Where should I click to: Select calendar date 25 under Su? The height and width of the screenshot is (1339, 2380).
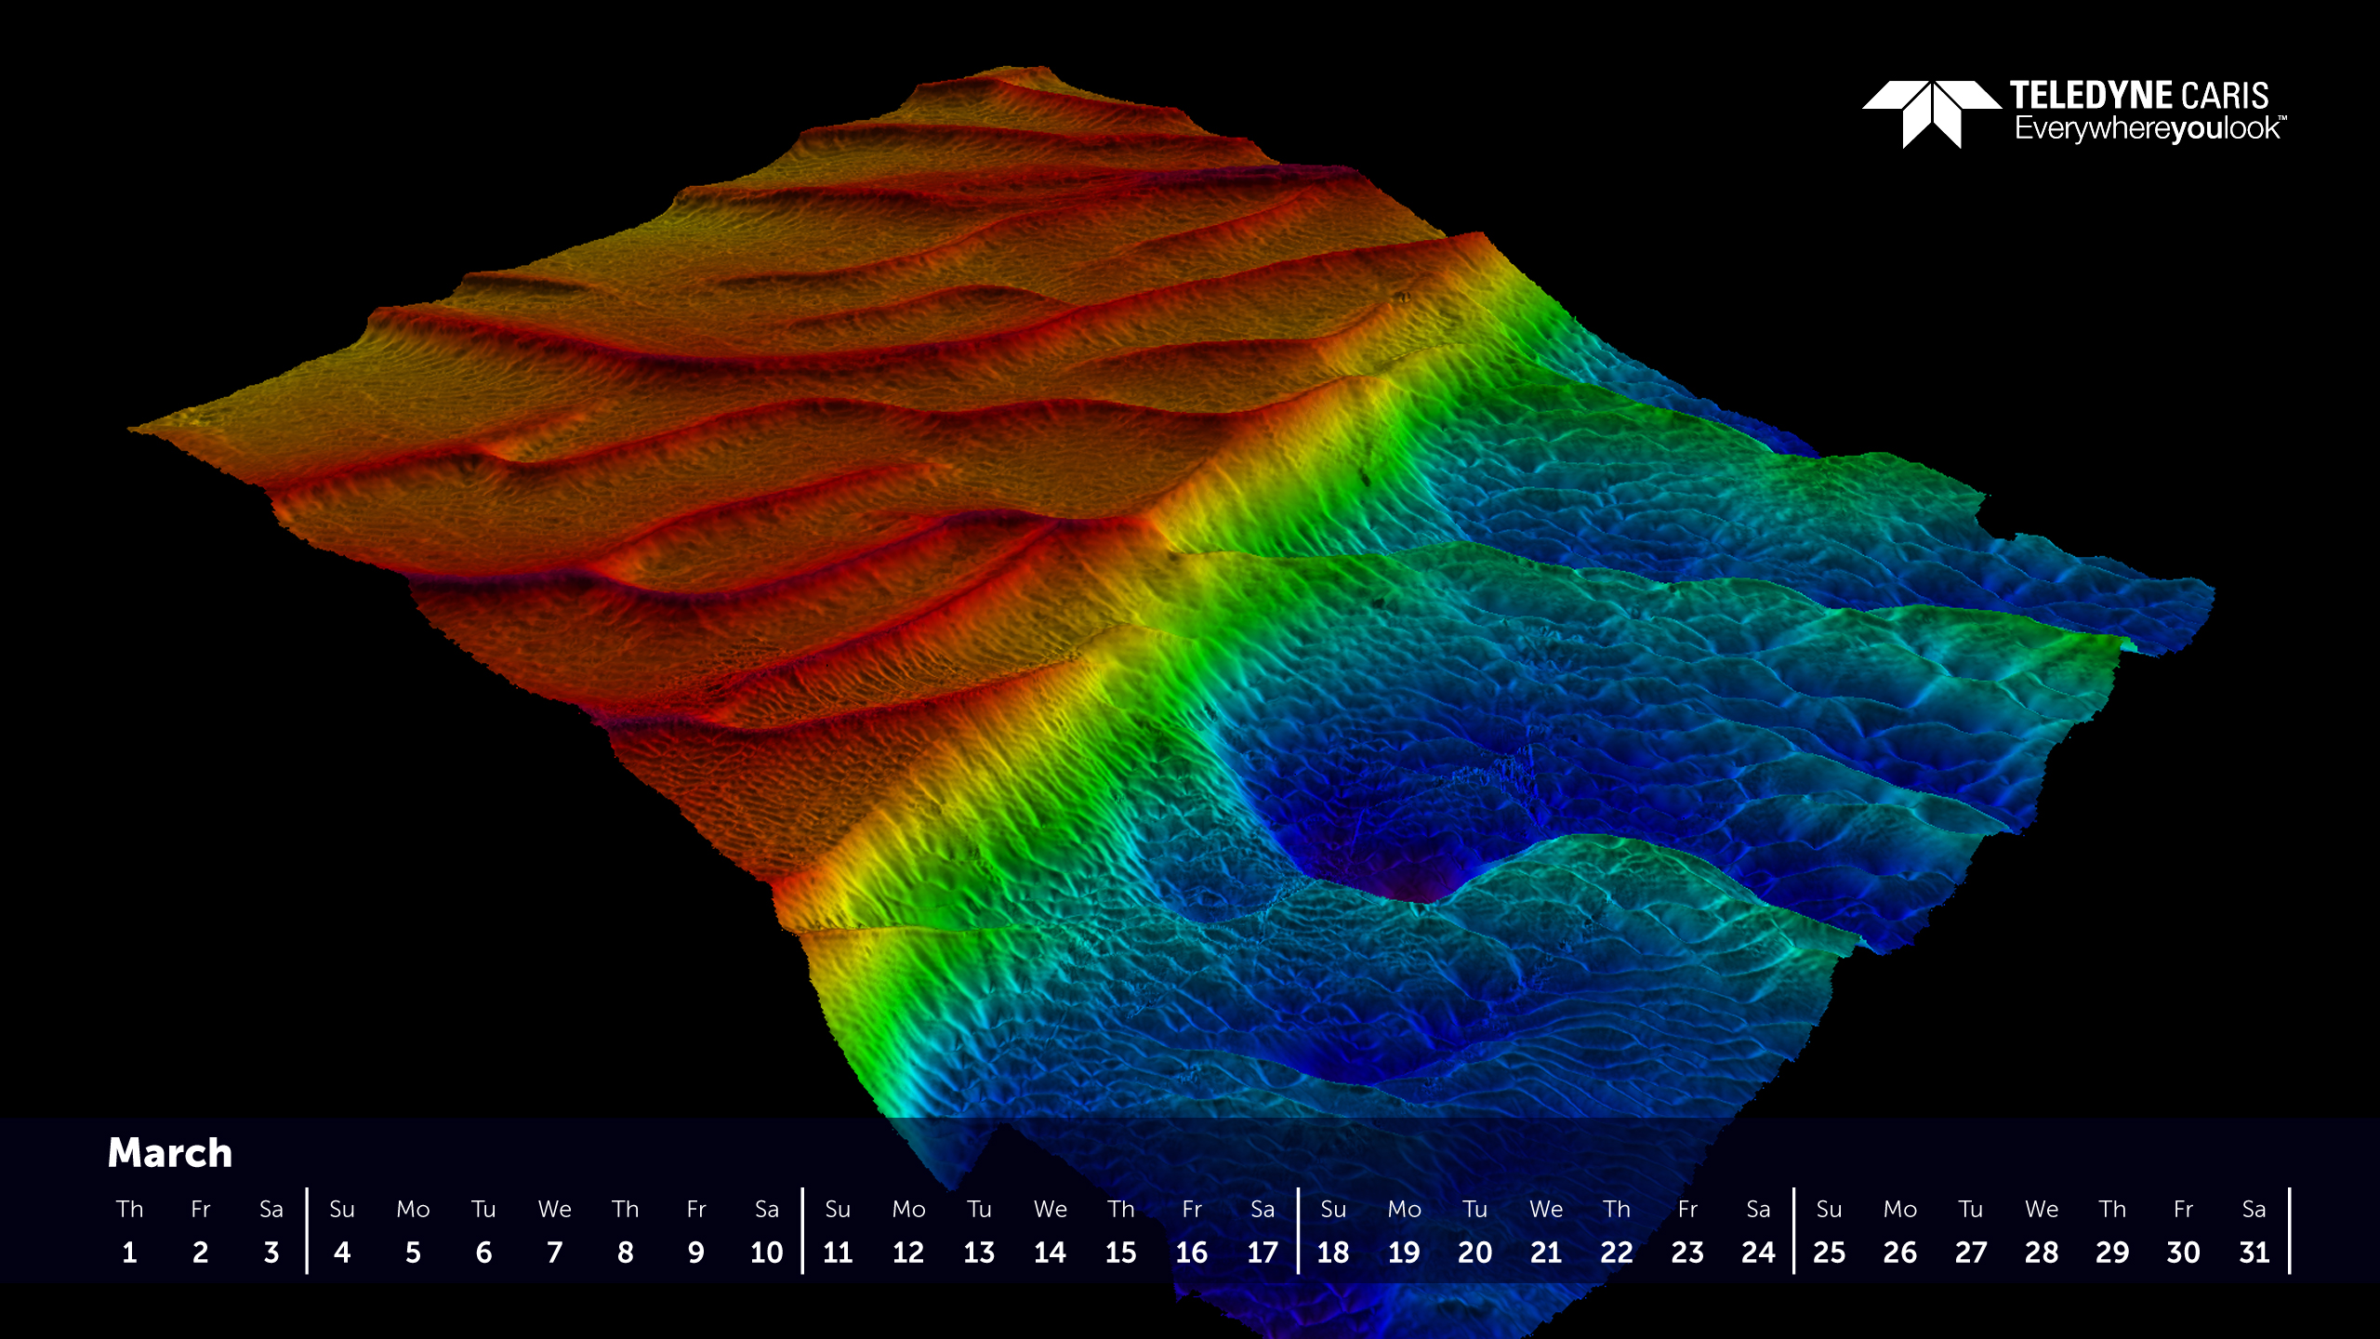[1829, 1253]
